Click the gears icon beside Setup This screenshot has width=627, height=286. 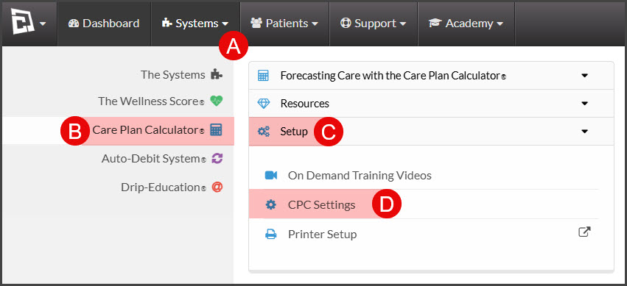(263, 131)
